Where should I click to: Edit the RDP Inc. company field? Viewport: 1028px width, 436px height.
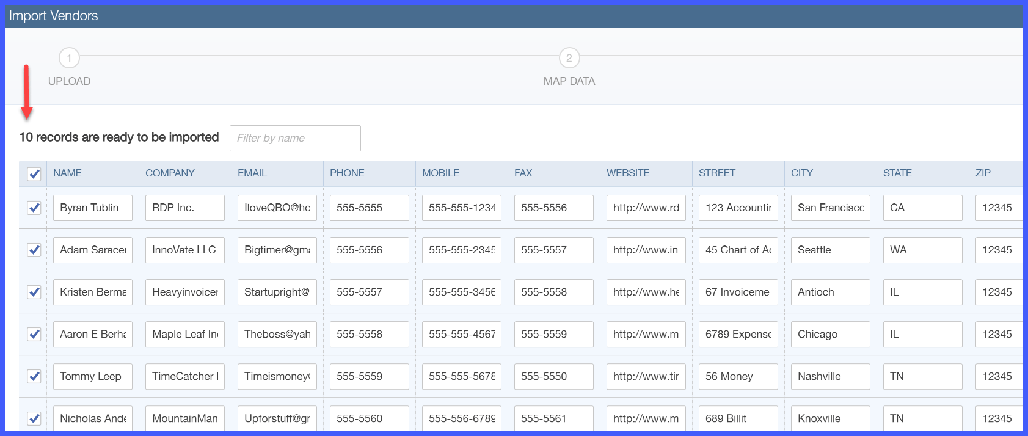click(185, 208)
